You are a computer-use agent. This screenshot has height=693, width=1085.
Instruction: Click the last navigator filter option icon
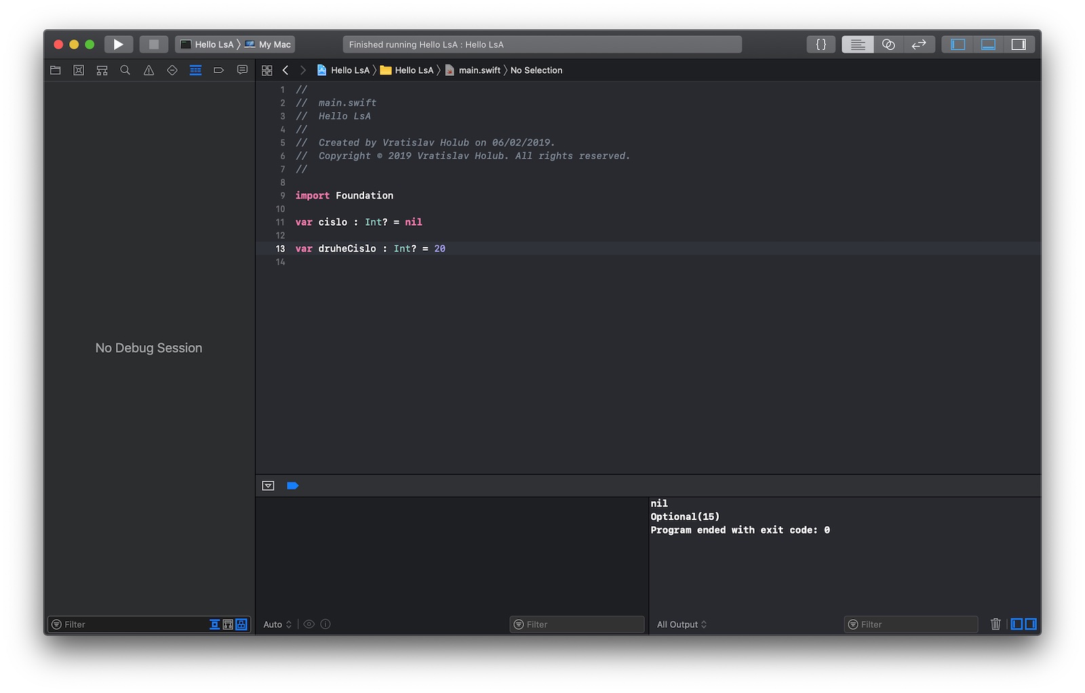point(241,625)
